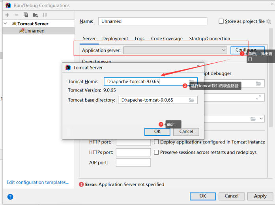Click the Apply button

coord(260,196)
